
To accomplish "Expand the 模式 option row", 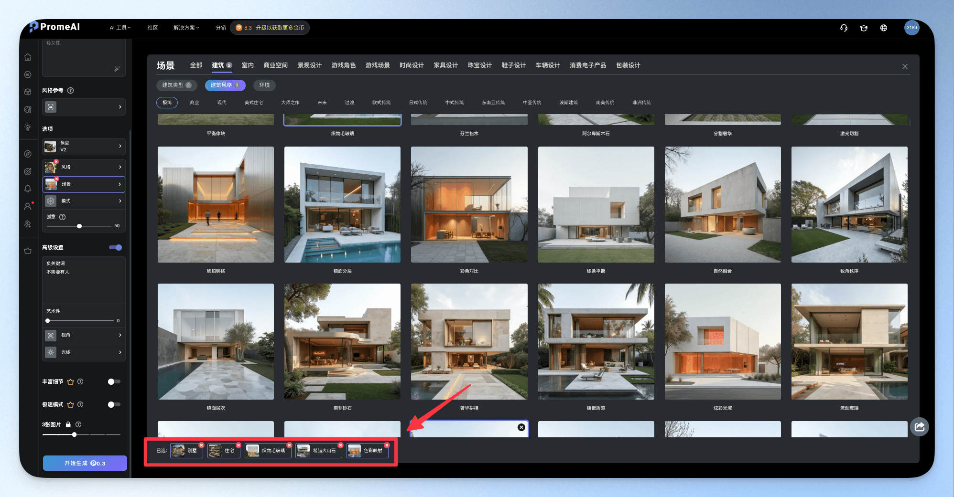I will 84,201.
